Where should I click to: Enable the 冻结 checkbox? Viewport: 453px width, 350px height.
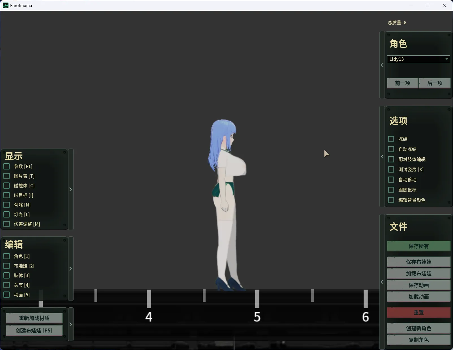pyautogui.click(x=391, y=139)
